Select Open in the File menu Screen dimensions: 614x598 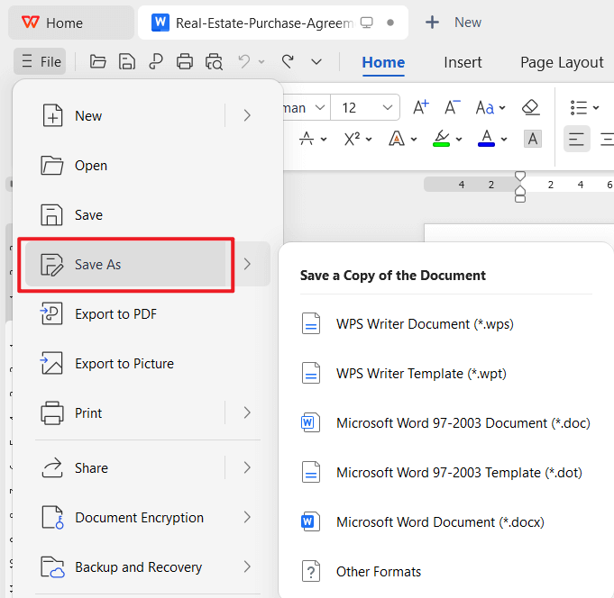[147, 166]
